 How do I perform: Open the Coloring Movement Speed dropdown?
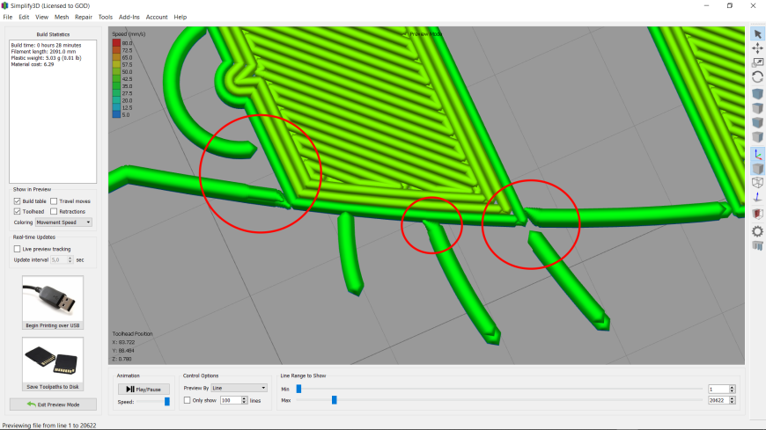coord(63,222)
